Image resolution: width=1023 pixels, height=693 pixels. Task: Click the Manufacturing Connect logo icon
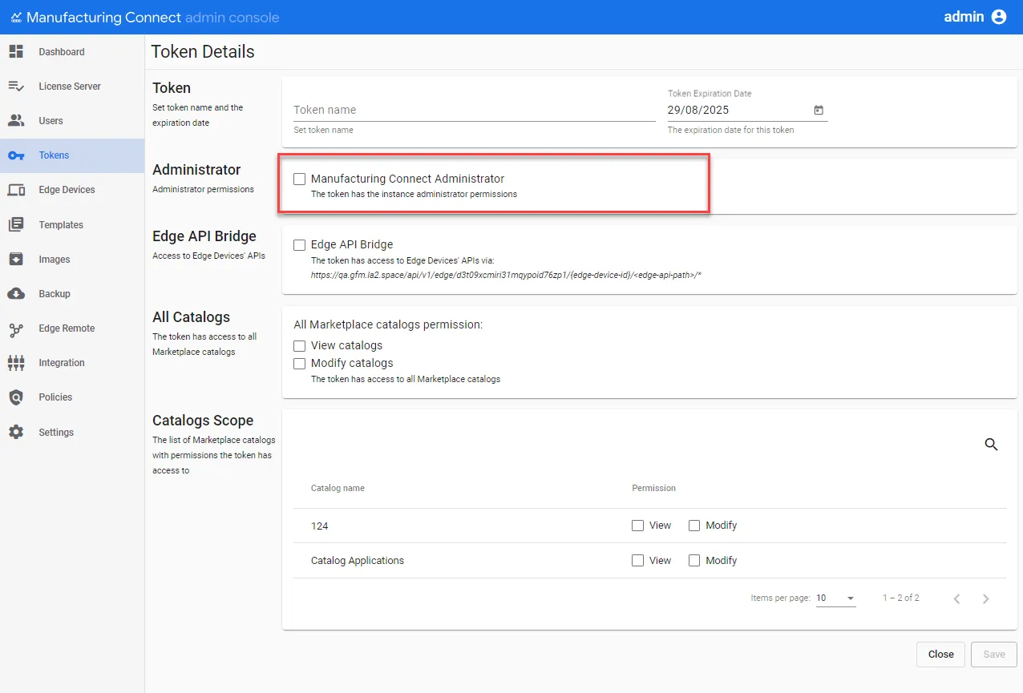[16, 18]
